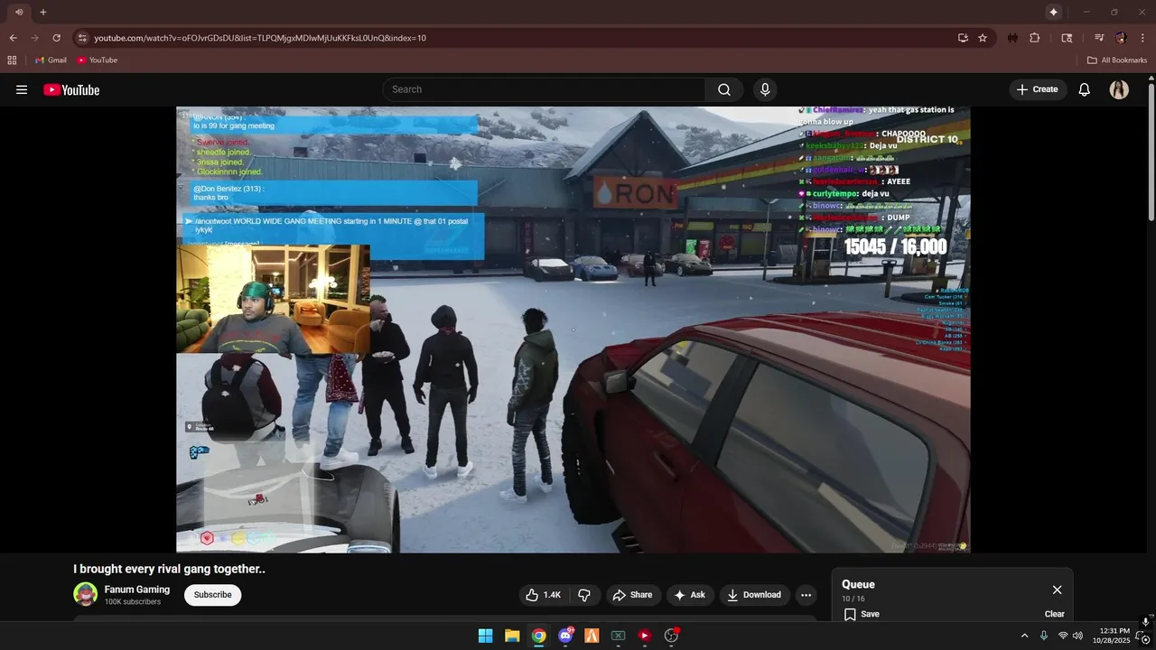Screen dimensions: 1156x650
Task: Open the YouTube bookmark
Action: [x=97, y=60]
